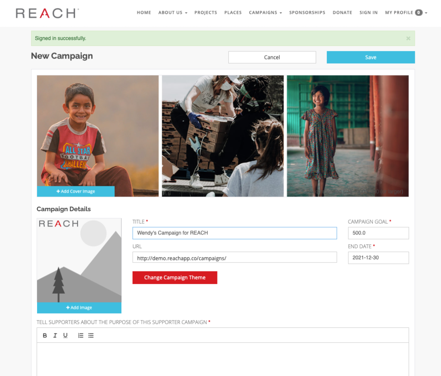Image resolution: width=441 pixels, height=376 pixels.
Task: Expand the Campaigns dropdown menu
Action: (x=265, y=12)
